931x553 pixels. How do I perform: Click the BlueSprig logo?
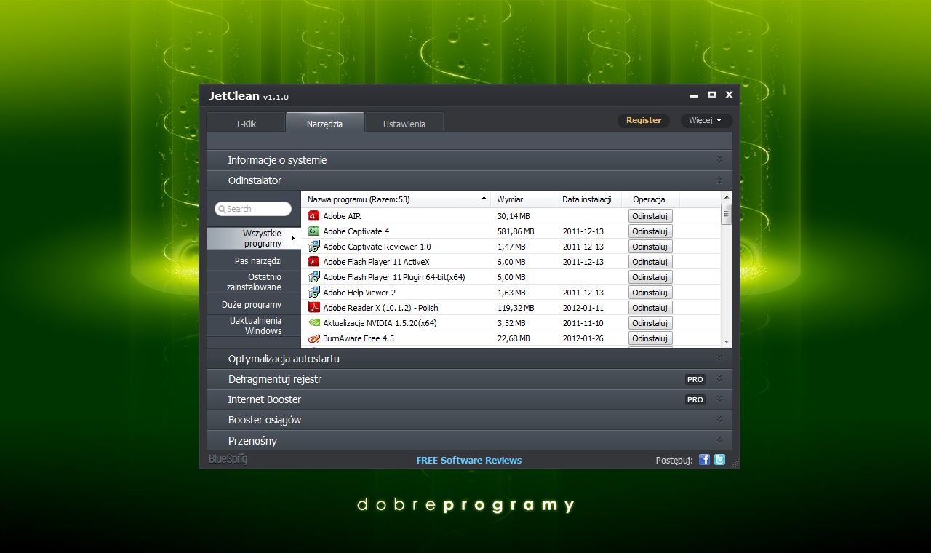click(x=228, y=459)
